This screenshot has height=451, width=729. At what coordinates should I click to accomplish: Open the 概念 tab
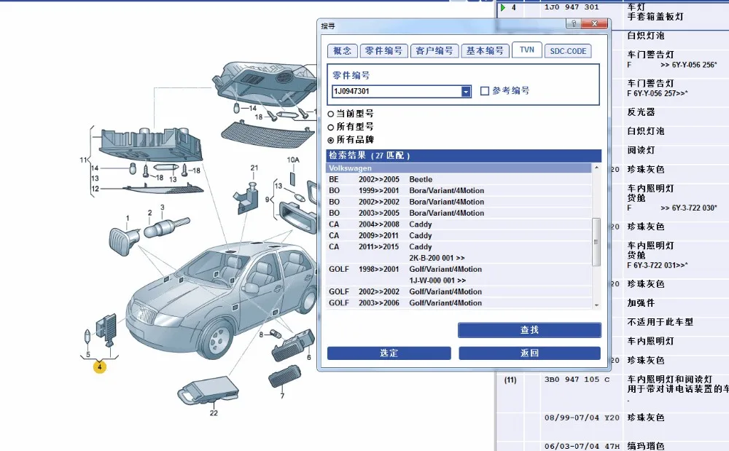342,50
